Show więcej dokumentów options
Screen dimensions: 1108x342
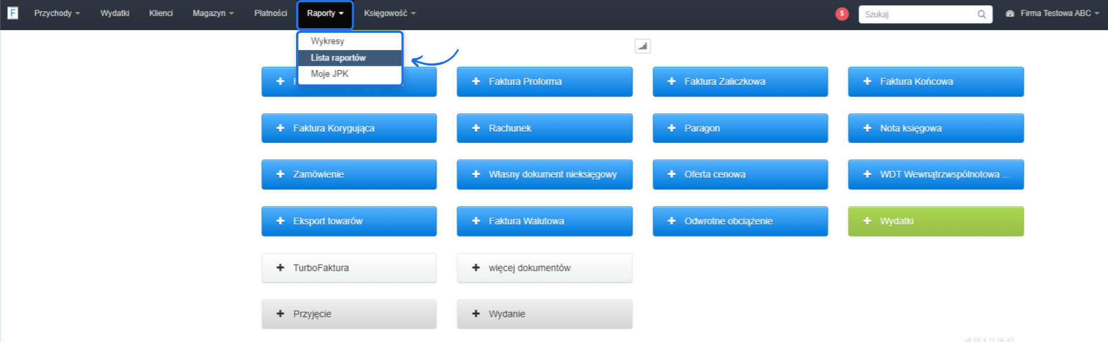coord(545,268)
